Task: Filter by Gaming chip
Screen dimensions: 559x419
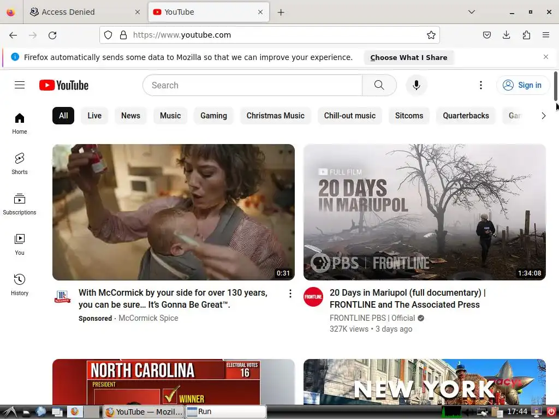Action: coord(213,116)
